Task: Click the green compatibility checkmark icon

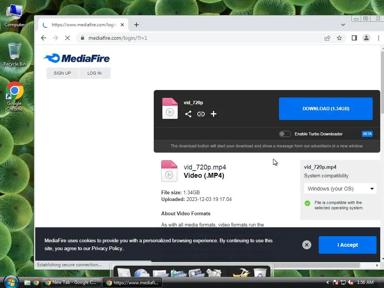Action: (x=307, y=203)
